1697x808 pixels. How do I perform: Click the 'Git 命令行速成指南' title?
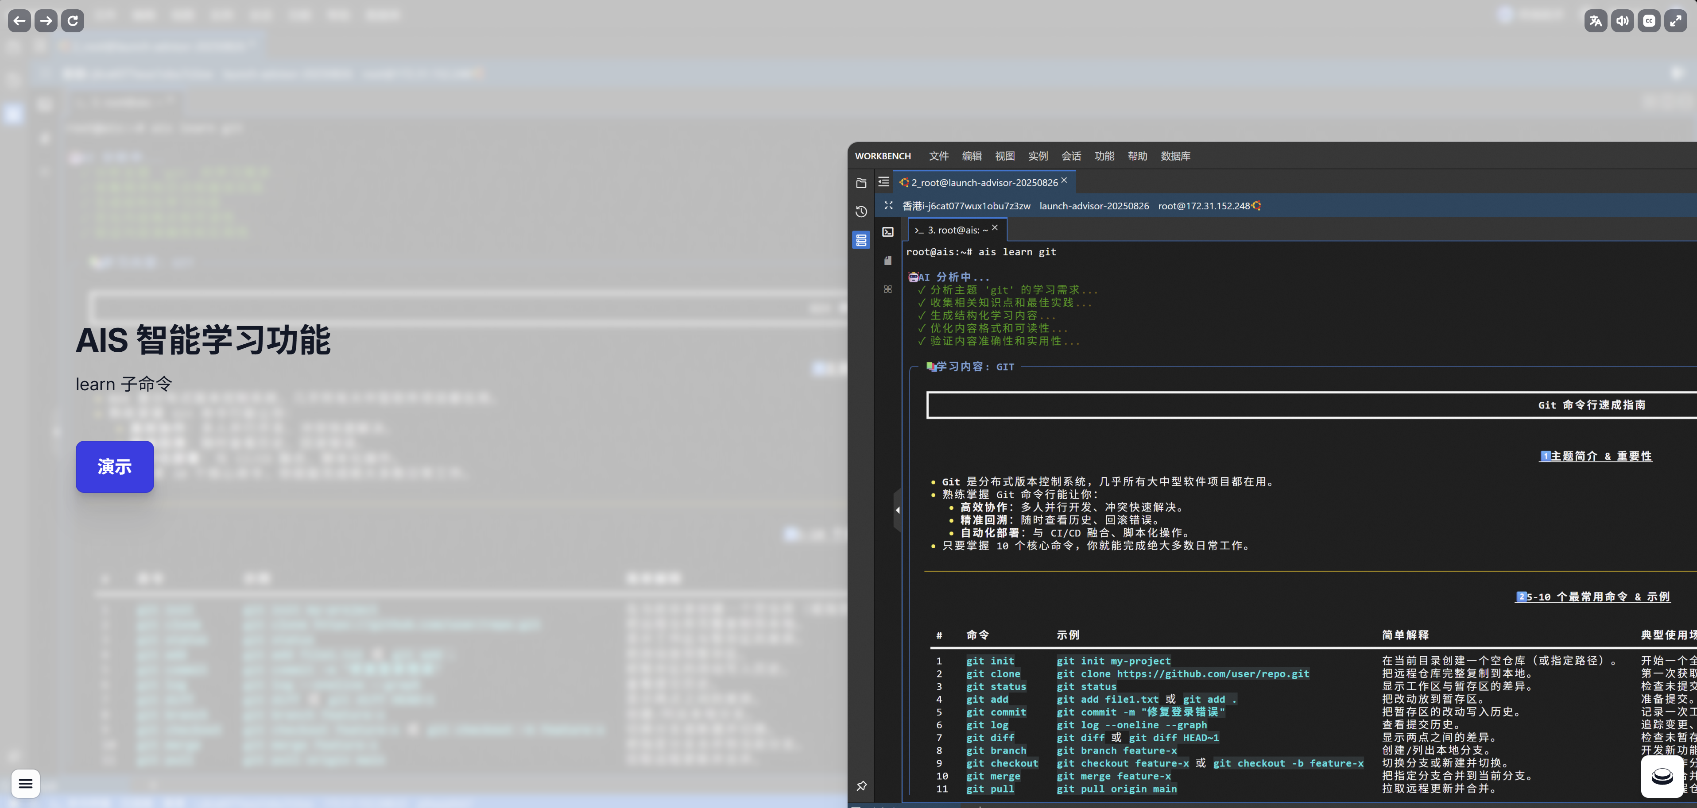tap(1592, 405)
